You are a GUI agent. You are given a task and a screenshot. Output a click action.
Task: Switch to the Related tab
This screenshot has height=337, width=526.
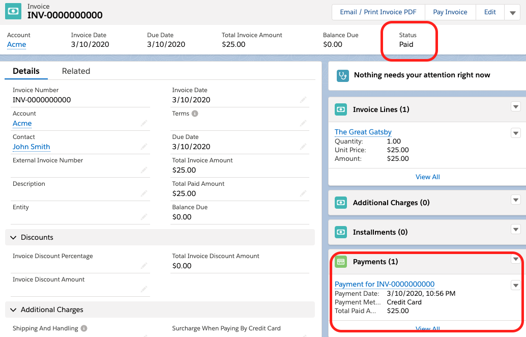pyautogui.click(x=76, y=71)
